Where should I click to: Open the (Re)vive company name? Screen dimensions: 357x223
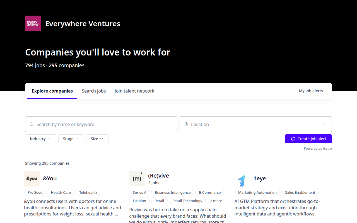158,176
